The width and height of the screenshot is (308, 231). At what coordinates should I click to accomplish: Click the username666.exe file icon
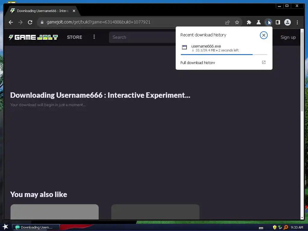(184, 47)
